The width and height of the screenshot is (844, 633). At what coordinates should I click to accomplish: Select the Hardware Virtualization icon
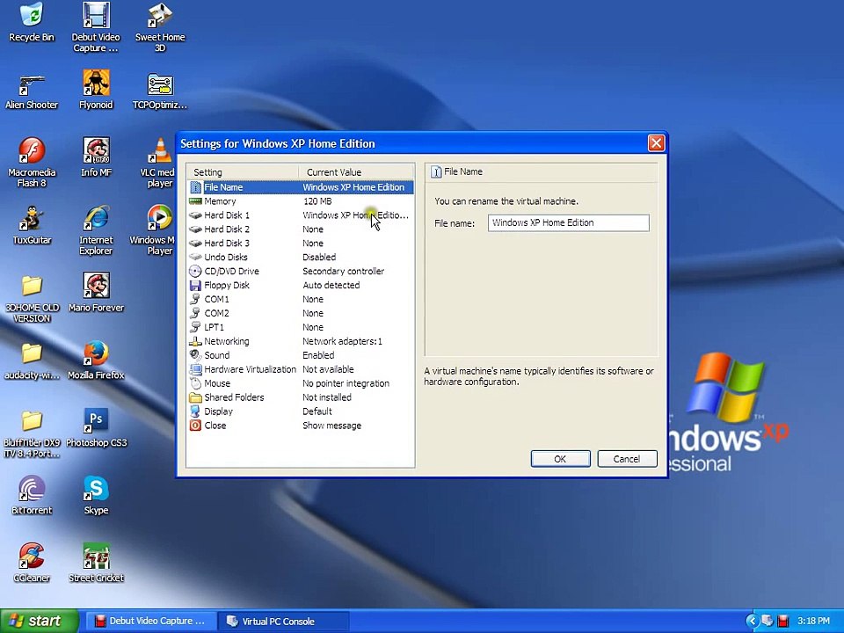[195, 369]
